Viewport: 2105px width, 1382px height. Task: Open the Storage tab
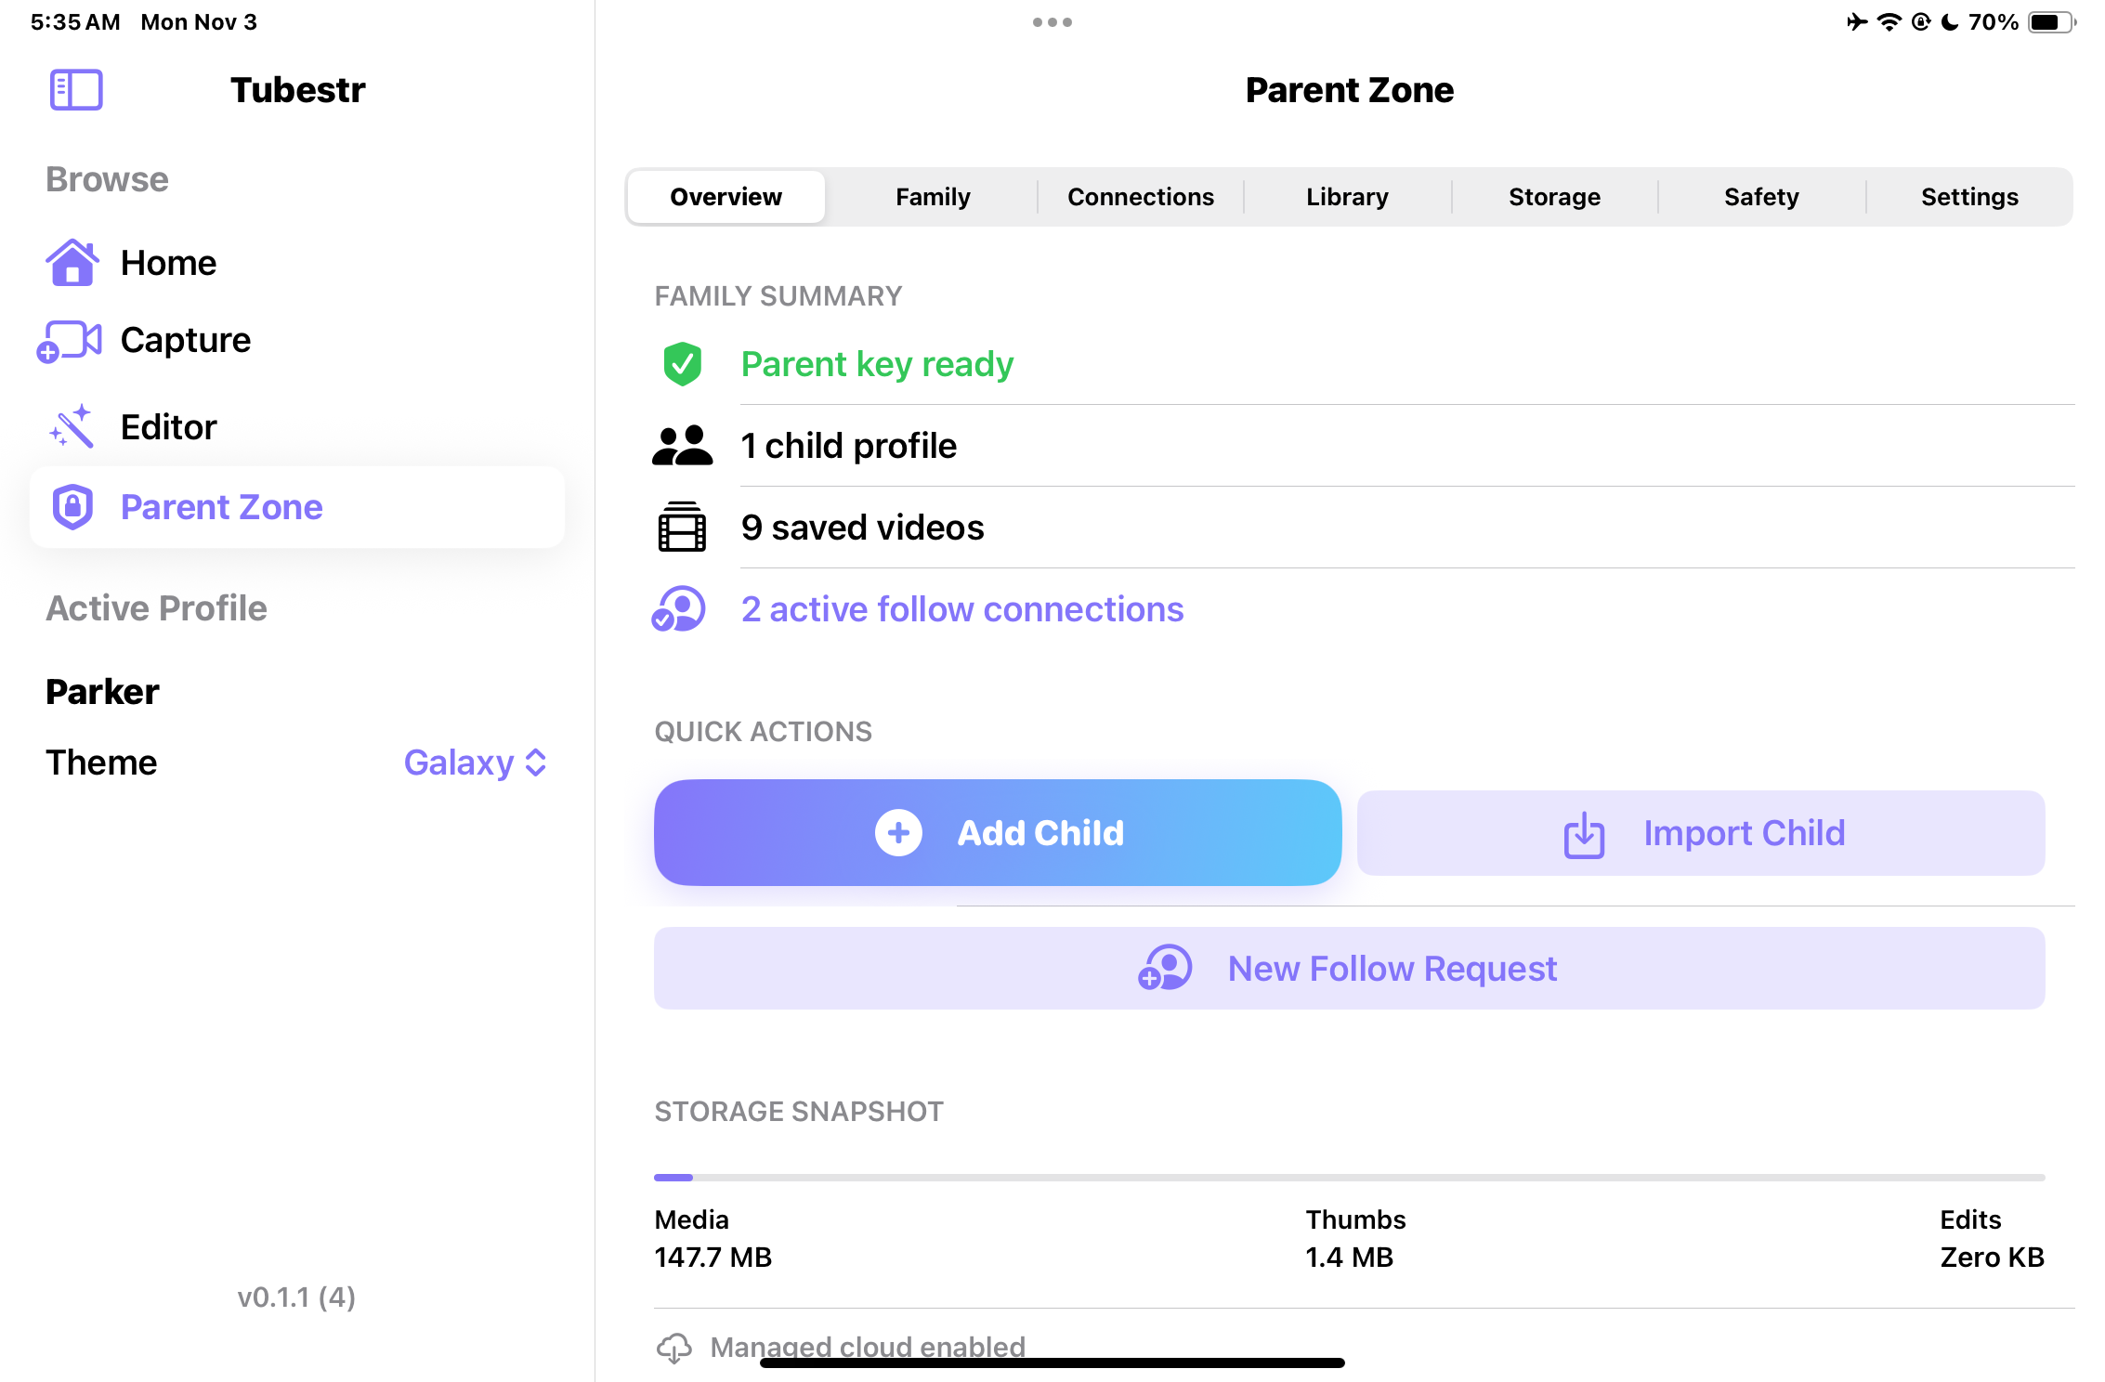[1553, 196]
